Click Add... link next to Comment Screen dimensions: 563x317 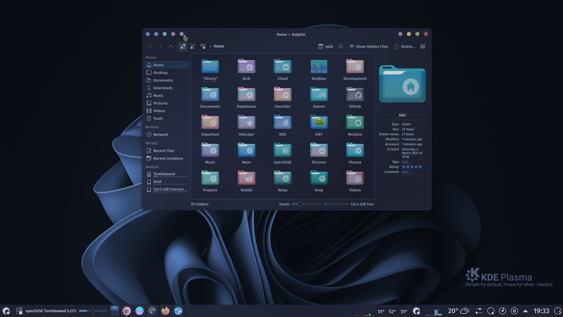(x=406, y=172)
